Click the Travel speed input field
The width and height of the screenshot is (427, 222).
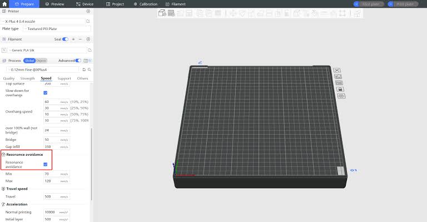56,196
